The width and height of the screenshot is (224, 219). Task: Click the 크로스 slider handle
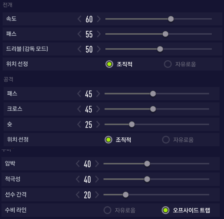[x=153, y=109]
